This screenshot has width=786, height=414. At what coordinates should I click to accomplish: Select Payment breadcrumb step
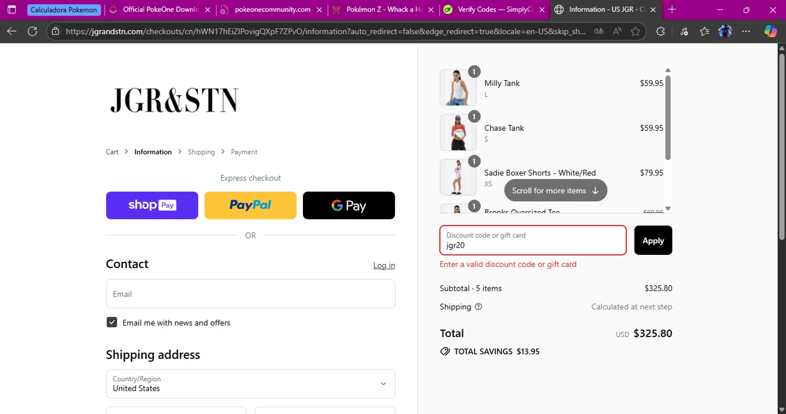(244, 152)
